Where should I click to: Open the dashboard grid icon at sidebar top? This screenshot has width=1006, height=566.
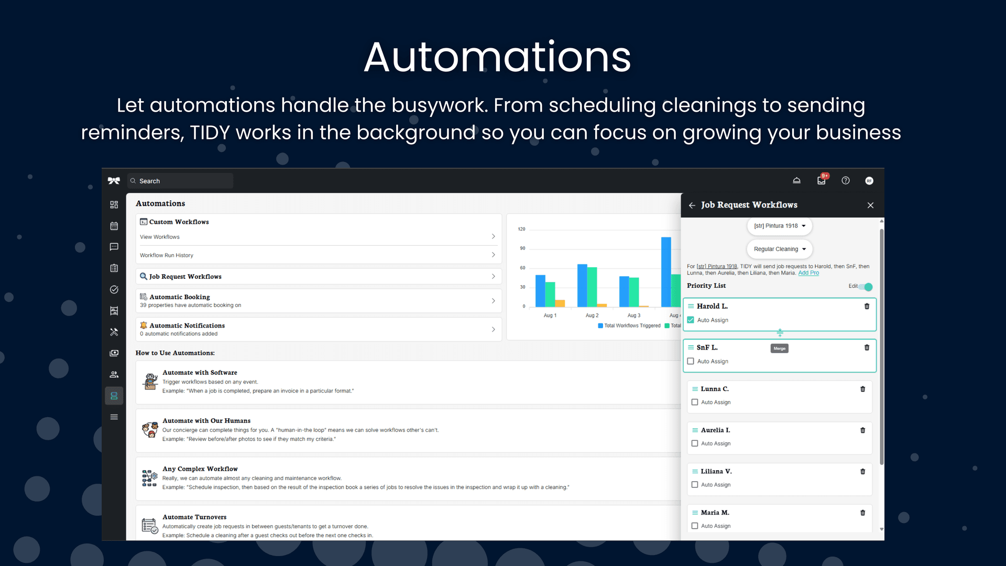[114, 204]
